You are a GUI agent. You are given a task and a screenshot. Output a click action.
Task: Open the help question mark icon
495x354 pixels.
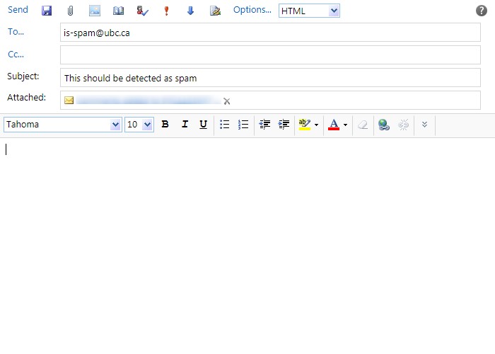482,11
